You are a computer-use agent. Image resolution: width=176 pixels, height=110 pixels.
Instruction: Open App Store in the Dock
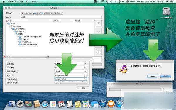tap(119, 104)
